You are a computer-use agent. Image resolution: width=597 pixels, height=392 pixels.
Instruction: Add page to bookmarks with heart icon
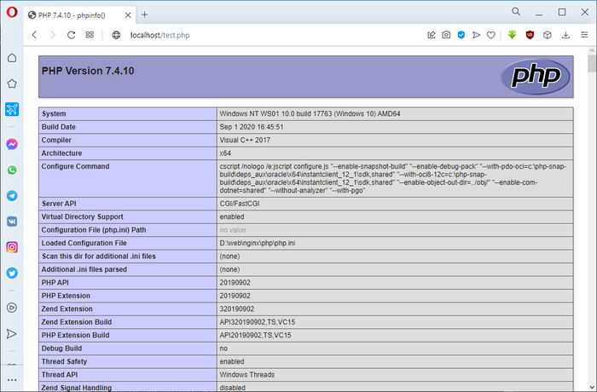coord(490,35)
